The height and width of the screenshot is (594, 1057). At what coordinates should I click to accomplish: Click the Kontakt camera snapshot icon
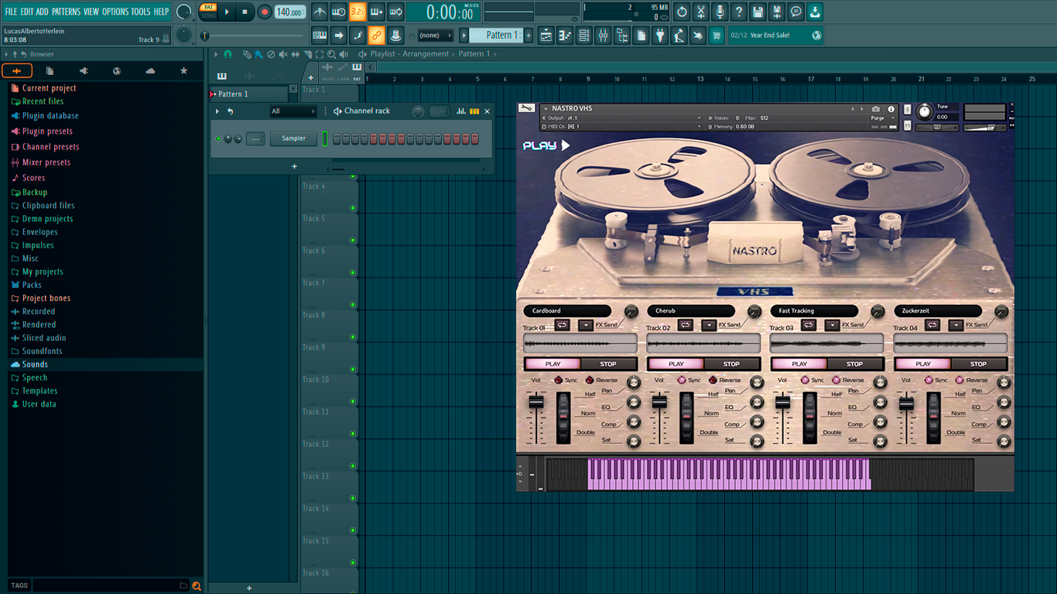tap(876, 109)
